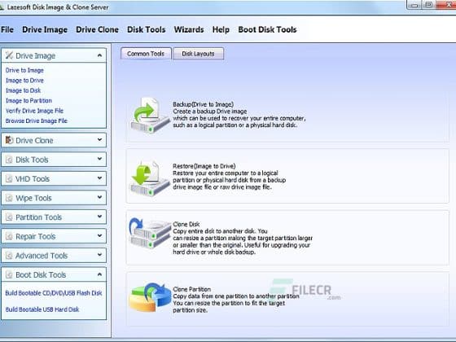Viewport: 456px width, 342px height.
Task: Click the Backup drive-to-image icon
Action: 150,115
